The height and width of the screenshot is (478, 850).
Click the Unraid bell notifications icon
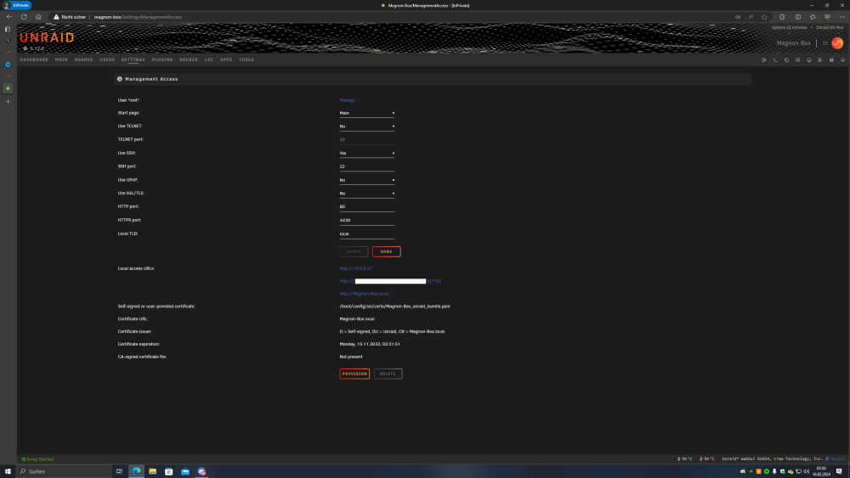click(x=842, y=60)
